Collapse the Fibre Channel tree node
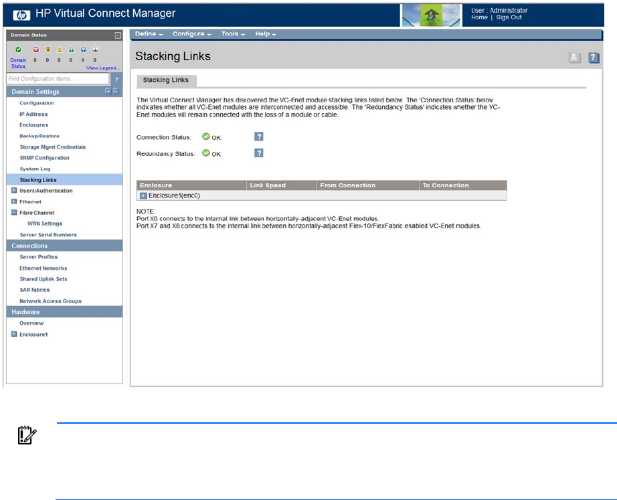The width and height of the screenshot is (617, 500). (x=14, y=213)
